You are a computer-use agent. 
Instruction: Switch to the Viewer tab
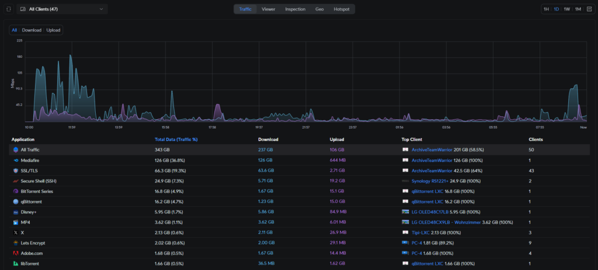268,9
